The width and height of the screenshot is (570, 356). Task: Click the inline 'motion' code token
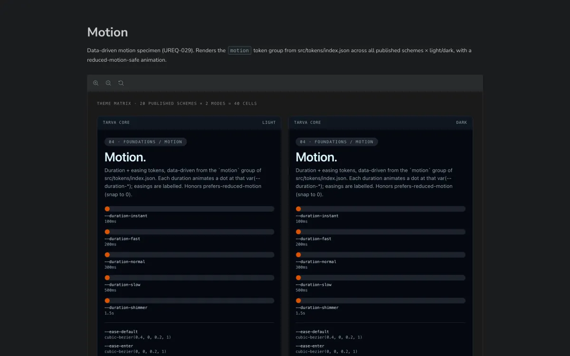click(x=239, y=50)
